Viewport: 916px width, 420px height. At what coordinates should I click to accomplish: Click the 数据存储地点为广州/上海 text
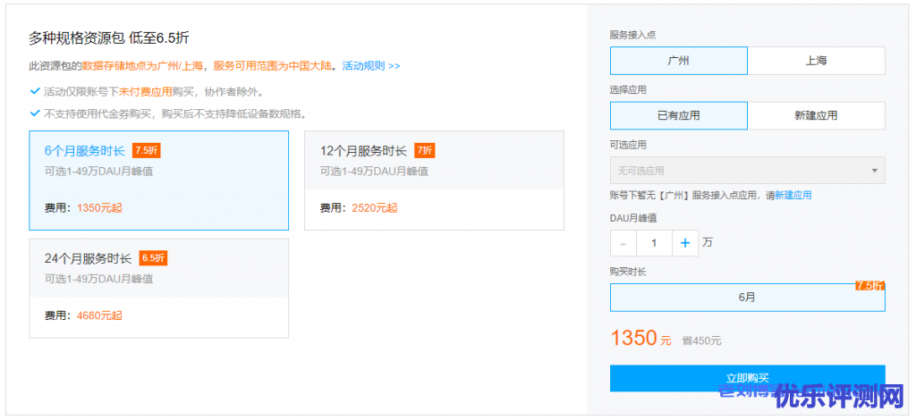[142, 66]
